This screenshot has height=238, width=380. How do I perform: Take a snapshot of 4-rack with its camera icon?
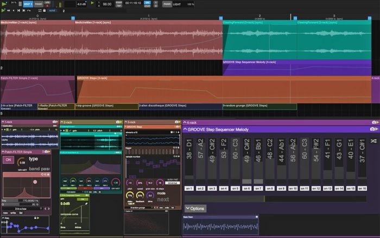(373, 122)
